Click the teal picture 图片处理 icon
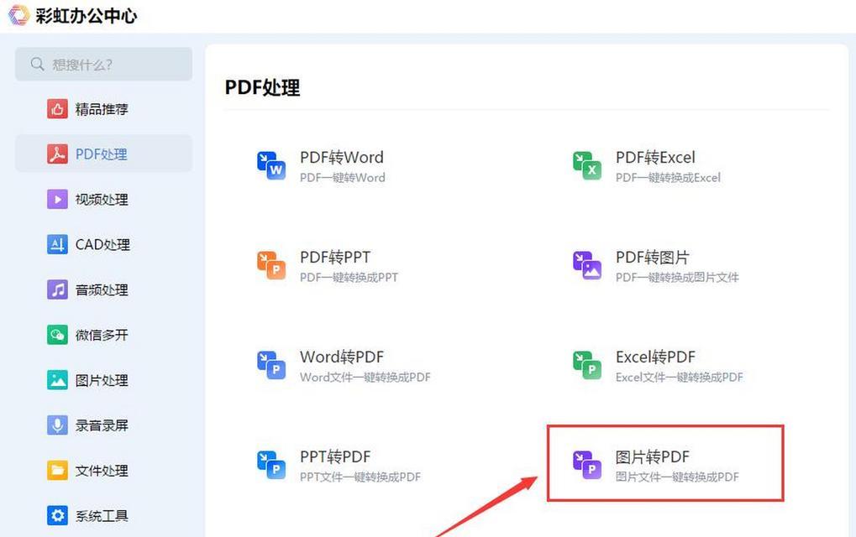Screen dimensions: 856x537 (x=57, y=380)
